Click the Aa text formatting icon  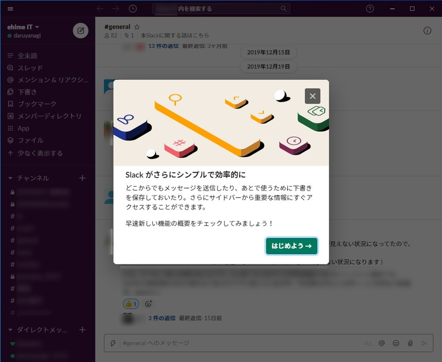coord(368,343)
